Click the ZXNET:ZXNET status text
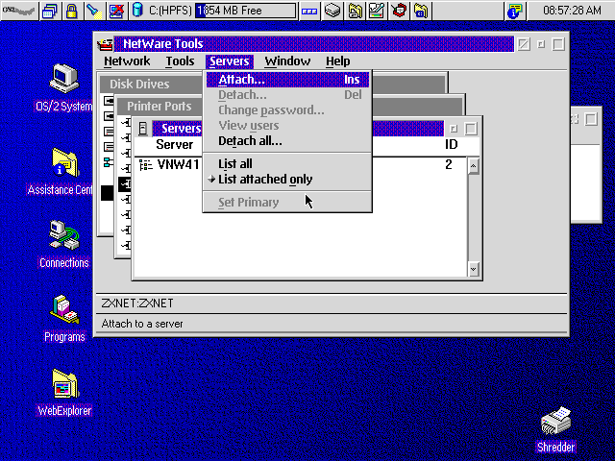 pyautogui.click(x=137, y=303)
